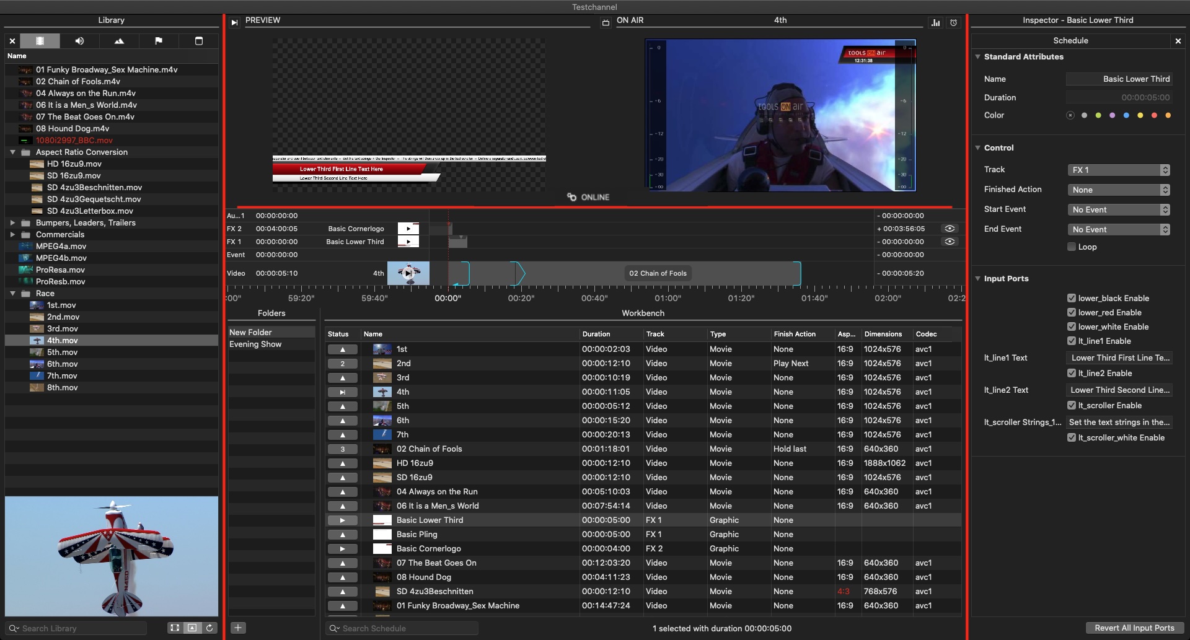Select the still images mountain icon
Image resolution: width=1190 pixels, height=640 pixels.
coord(119,41)
